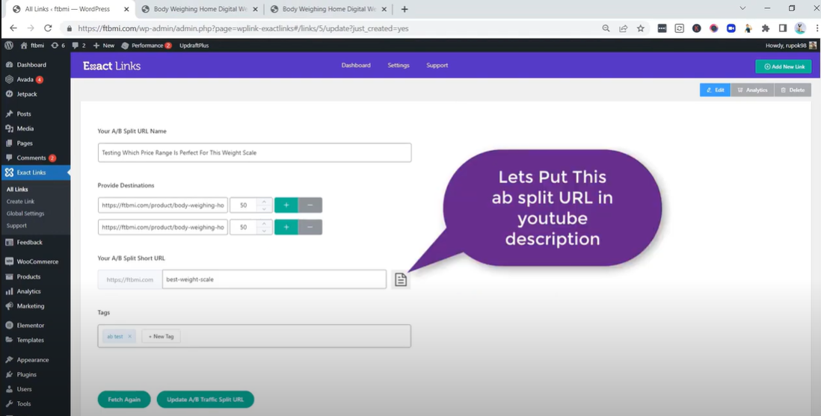Screen dimensions: 821x416
Task: Click the first destination URL field
Action: (163, 205)
